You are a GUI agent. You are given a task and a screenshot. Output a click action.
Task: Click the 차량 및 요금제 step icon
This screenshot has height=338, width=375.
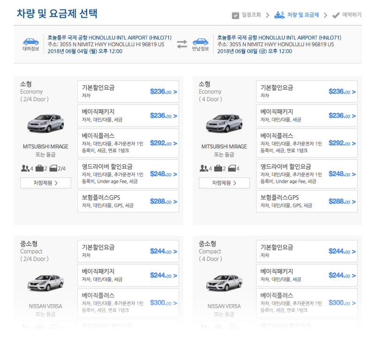[279, 15]
